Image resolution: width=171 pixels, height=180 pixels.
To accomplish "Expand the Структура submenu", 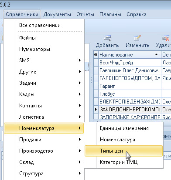I will tap(44, 173).
